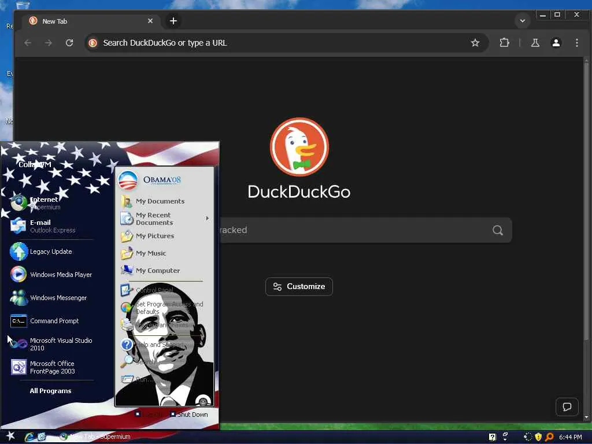Open Microsoft Visual Studio 2010
This screenshot has width=592, height=444.
point(51,344)
